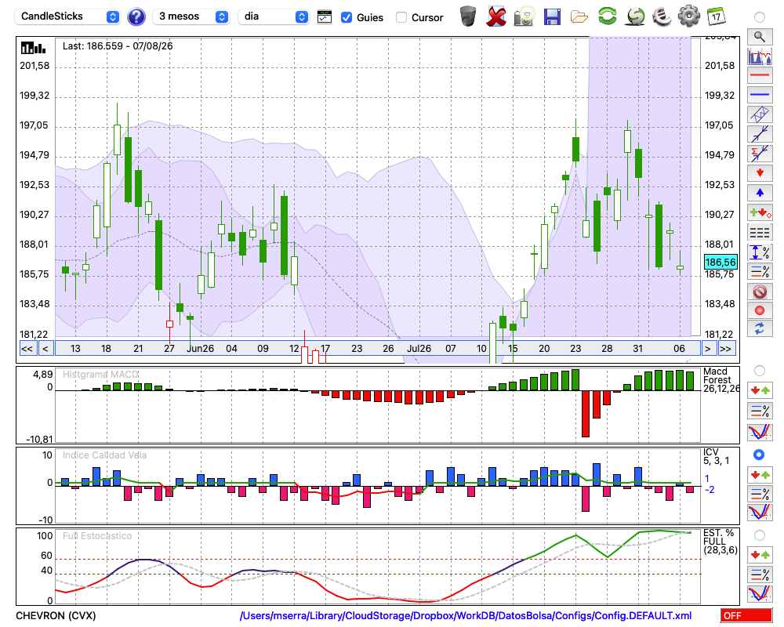The width and height of the screenshot is (784, 627).
Task: Open the CandleSticks chart type dropdown
Action: (67, 16)
